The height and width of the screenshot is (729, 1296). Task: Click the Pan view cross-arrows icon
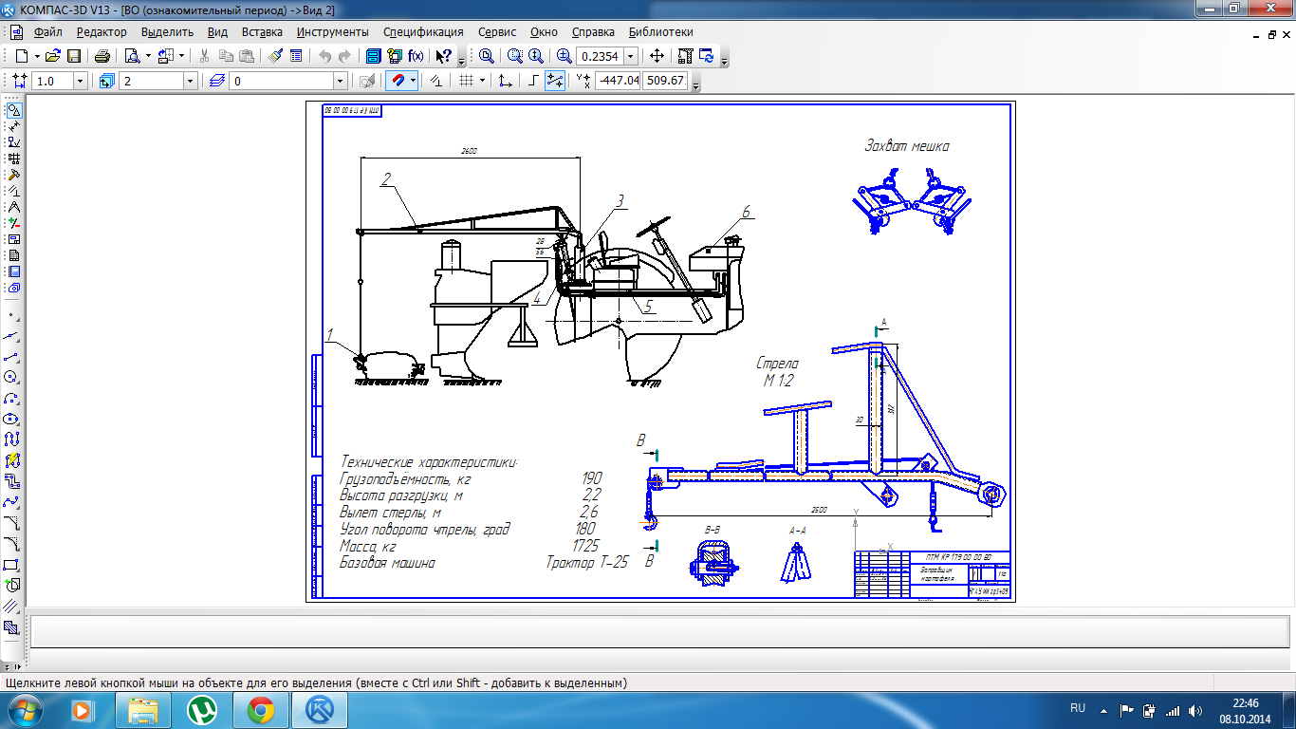point(657,56)
